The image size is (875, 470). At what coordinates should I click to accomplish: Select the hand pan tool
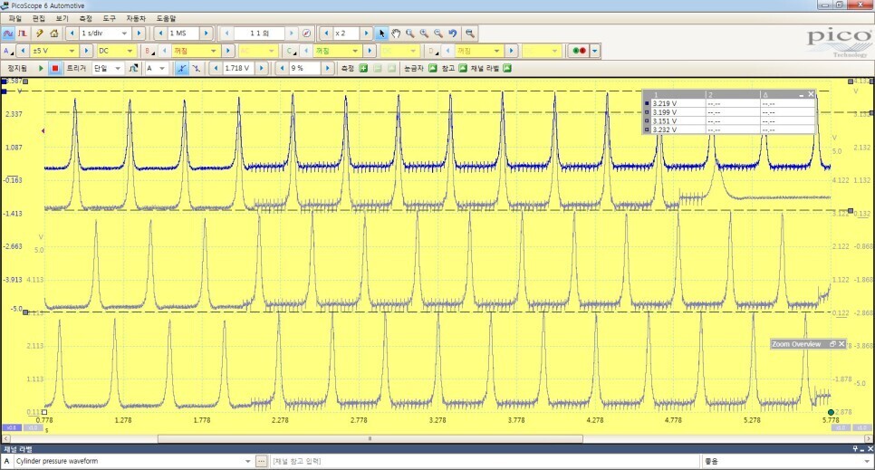[396, 34]
